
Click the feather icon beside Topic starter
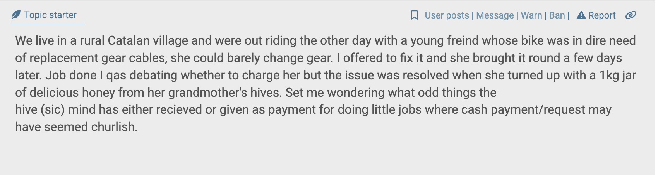pos(16,15)
